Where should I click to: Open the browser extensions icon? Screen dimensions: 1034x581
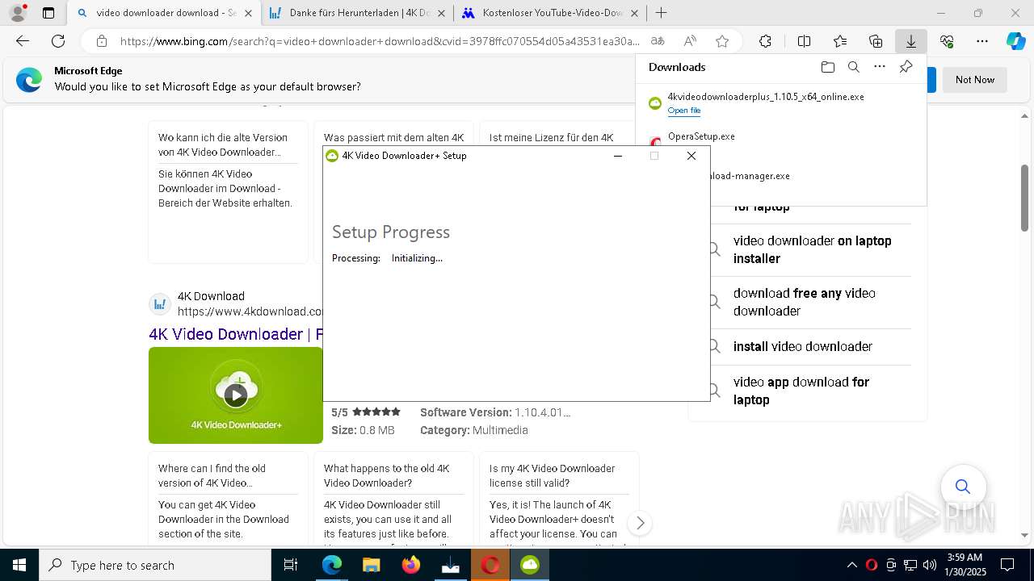(x=765, y=41)
